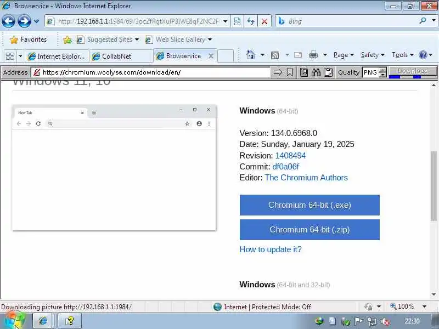Click the open bookmarks page icon
This screenshot has width=439, height=329.
click(304, 72)
